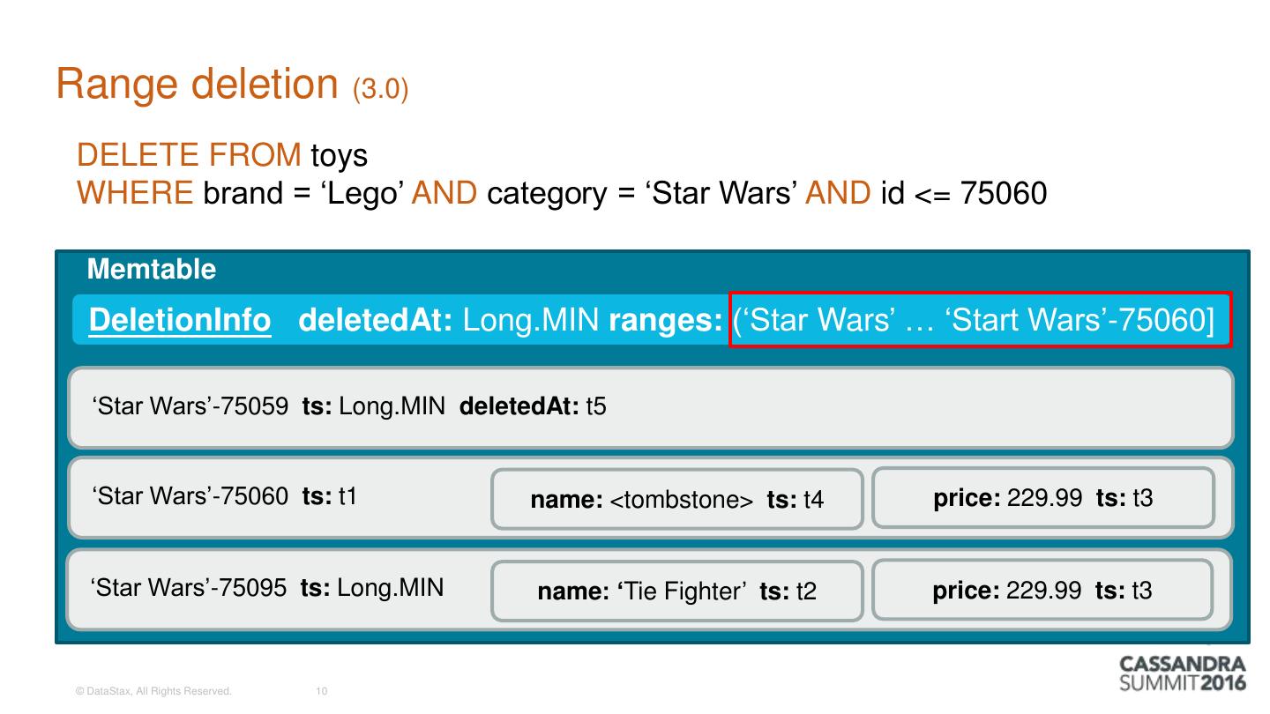Select the red-outlined ranges value box
Image resolution: width=1270 pixels, height=714 pixels.
click(979, 320)
